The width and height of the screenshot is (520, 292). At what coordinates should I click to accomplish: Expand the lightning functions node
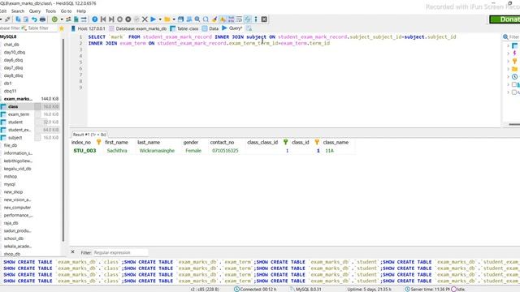pyautogui.click(x=508, y=54)
